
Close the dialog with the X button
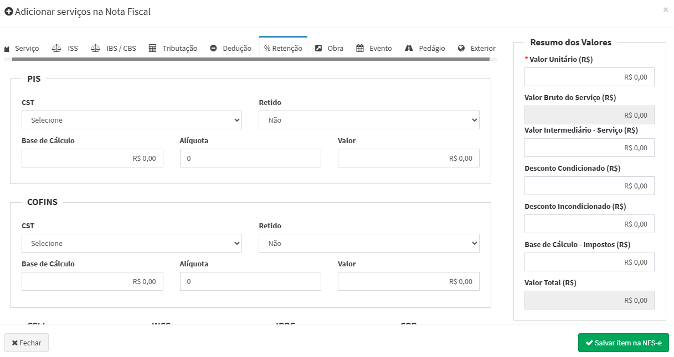[x=665, y=9]
